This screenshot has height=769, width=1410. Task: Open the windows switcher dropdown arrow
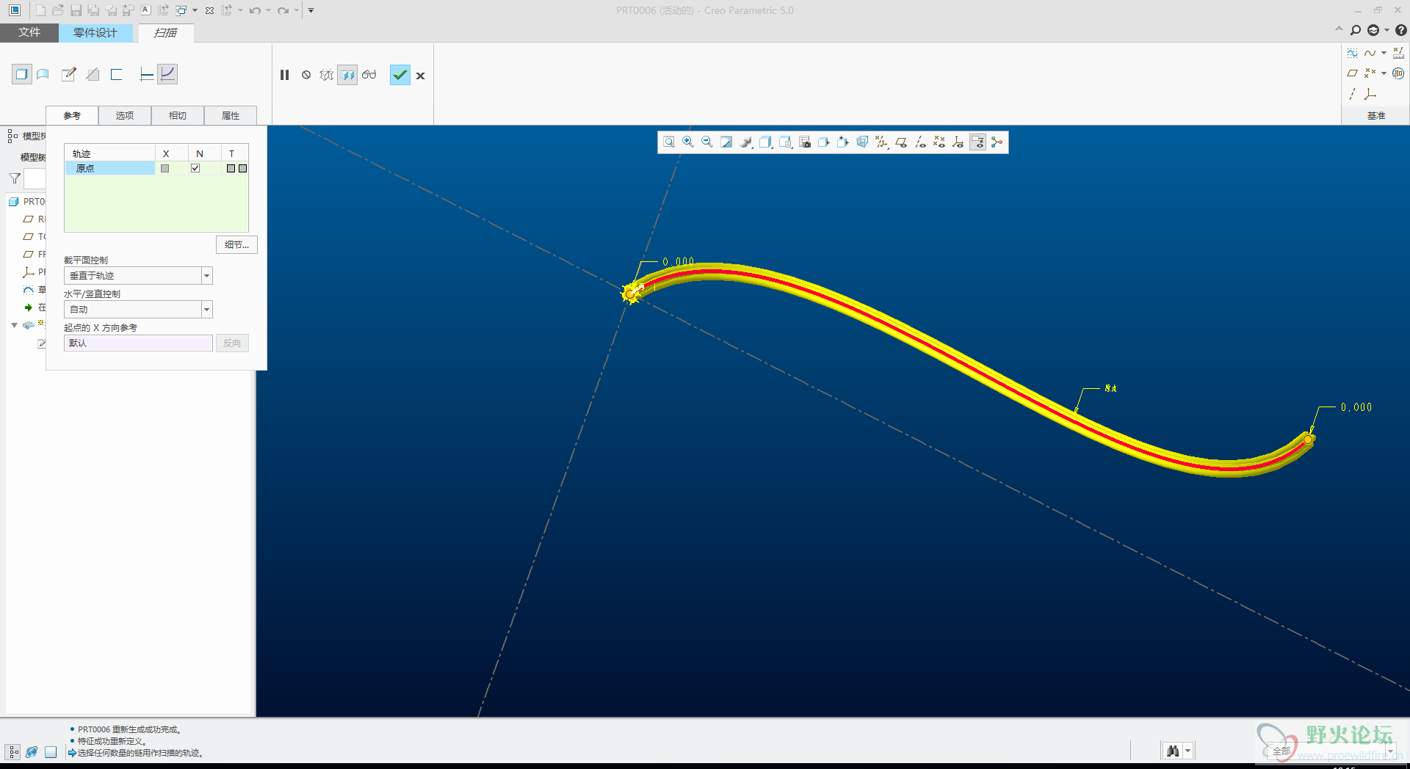point(195,10)
